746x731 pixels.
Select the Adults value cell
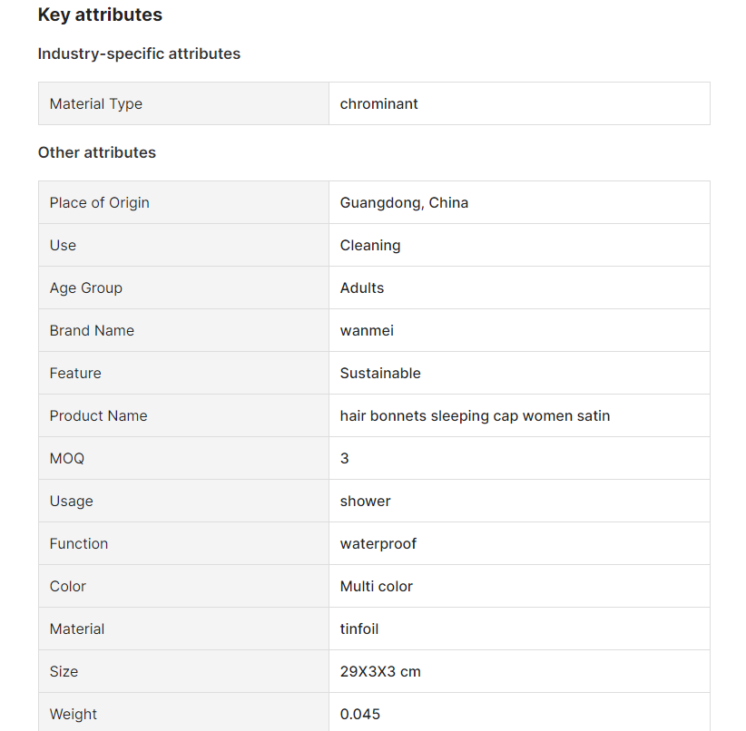click(519, 288)
